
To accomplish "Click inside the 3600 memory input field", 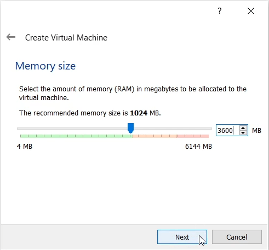I will pyautogui.click(x=227, y=130).
